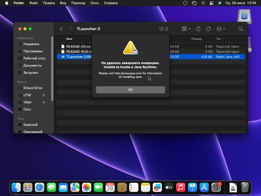The height and width of the screenshot is (196, 261).
Task: Open Safari from the Dock
Action: (40, 187)
